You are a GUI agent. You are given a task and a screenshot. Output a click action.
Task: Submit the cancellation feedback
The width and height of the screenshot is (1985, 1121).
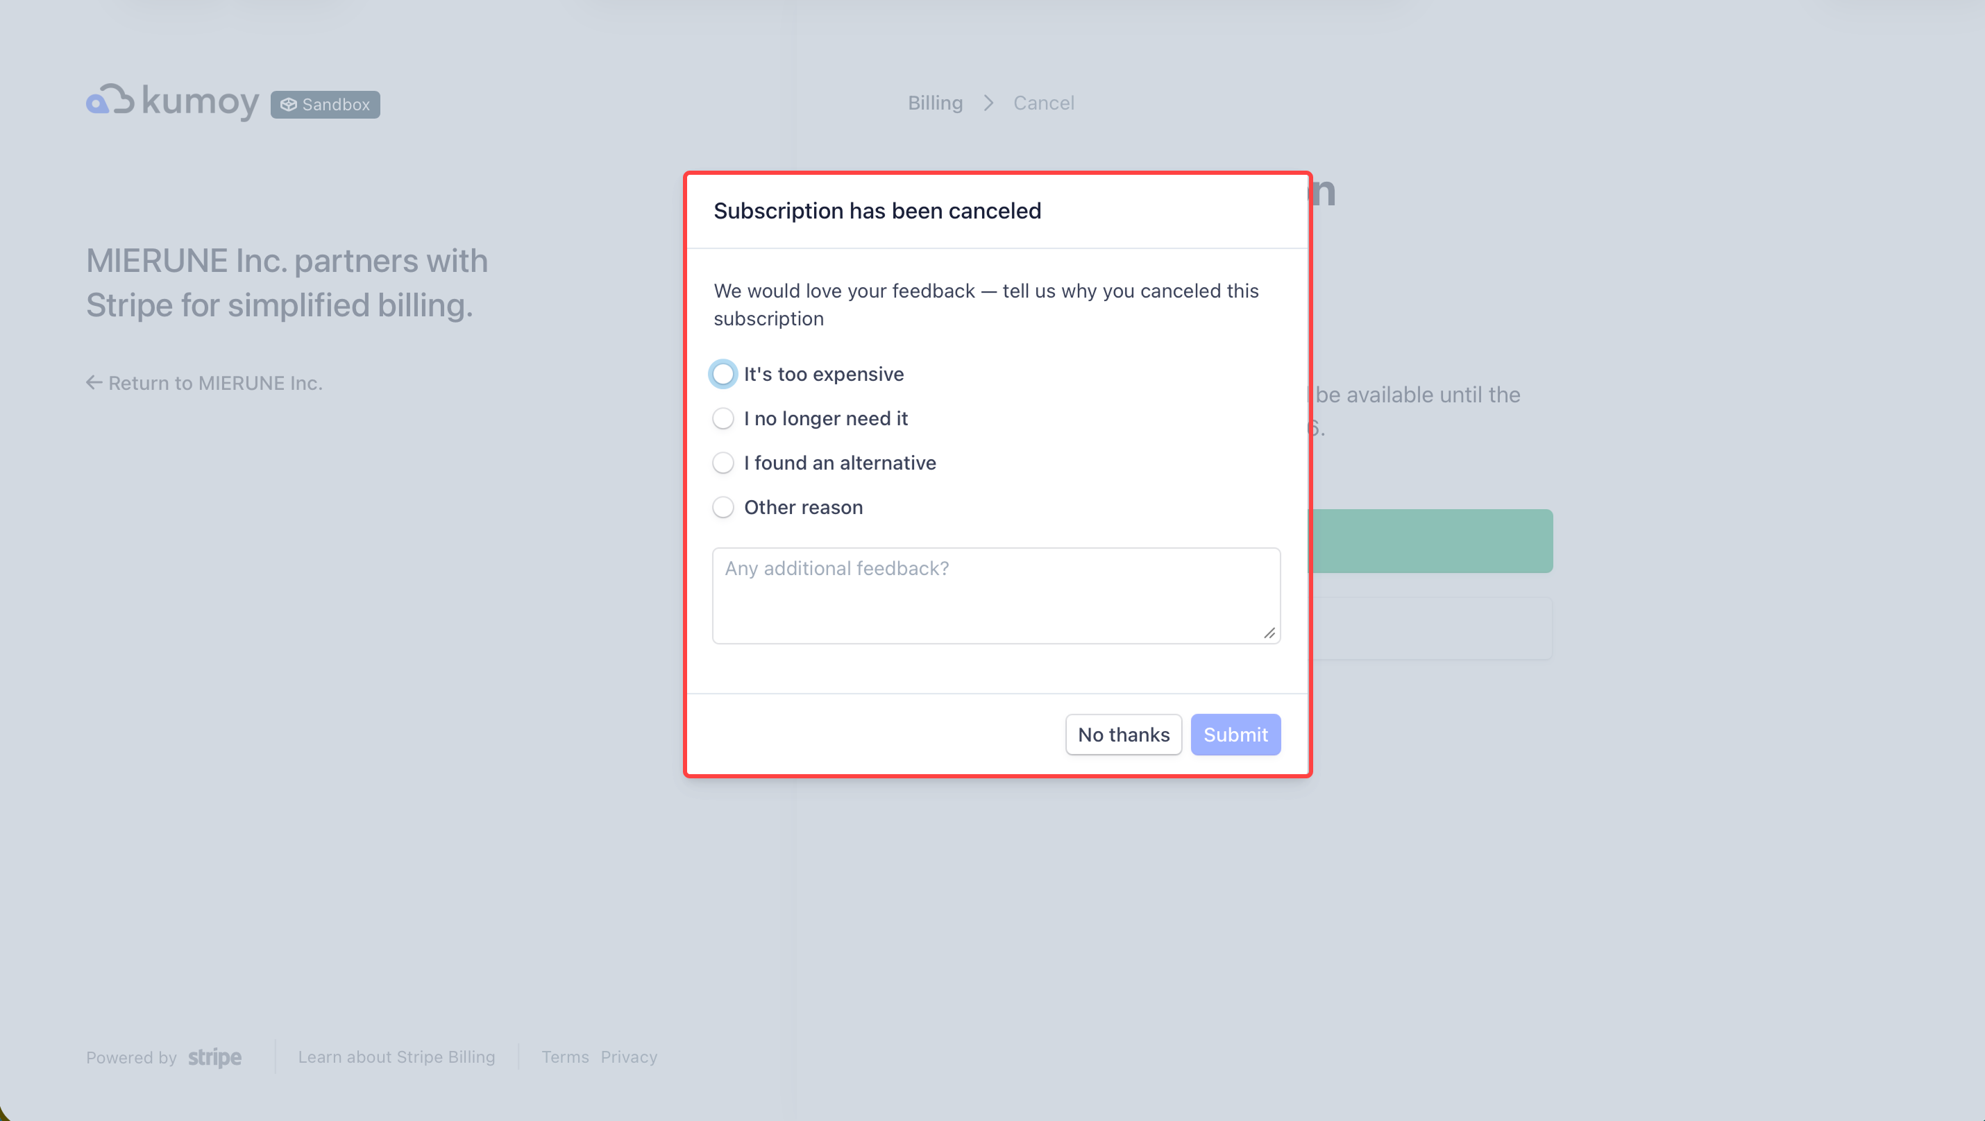click(1235, 735)
